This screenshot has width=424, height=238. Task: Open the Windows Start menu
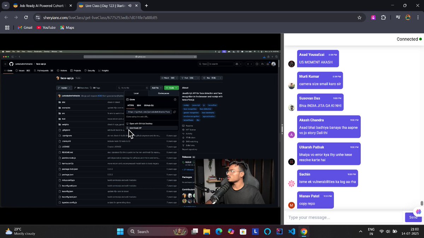(x=120, y=232)
